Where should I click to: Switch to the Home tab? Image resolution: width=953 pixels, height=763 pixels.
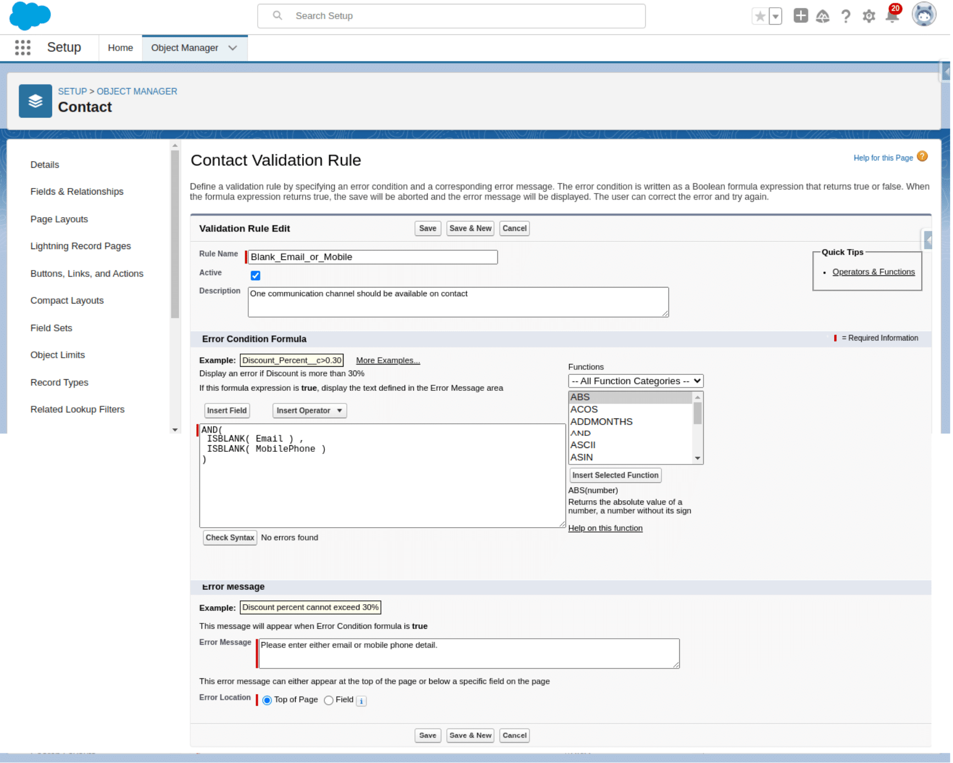click(x=120, y=48)
